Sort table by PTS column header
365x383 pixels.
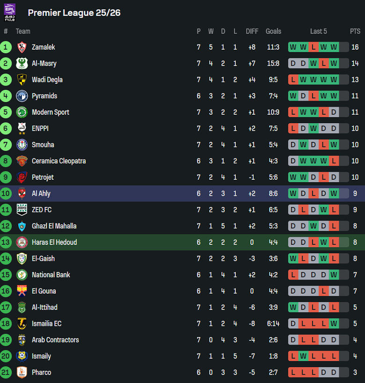point(355,31)
